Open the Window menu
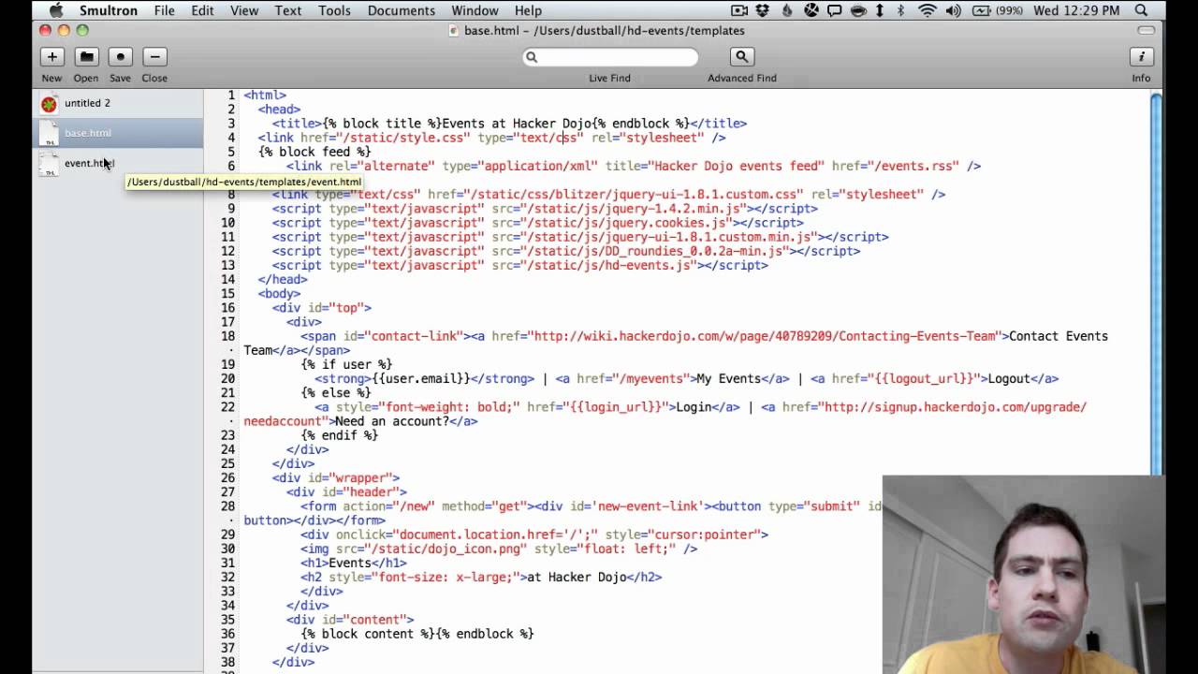 [475, 10]
